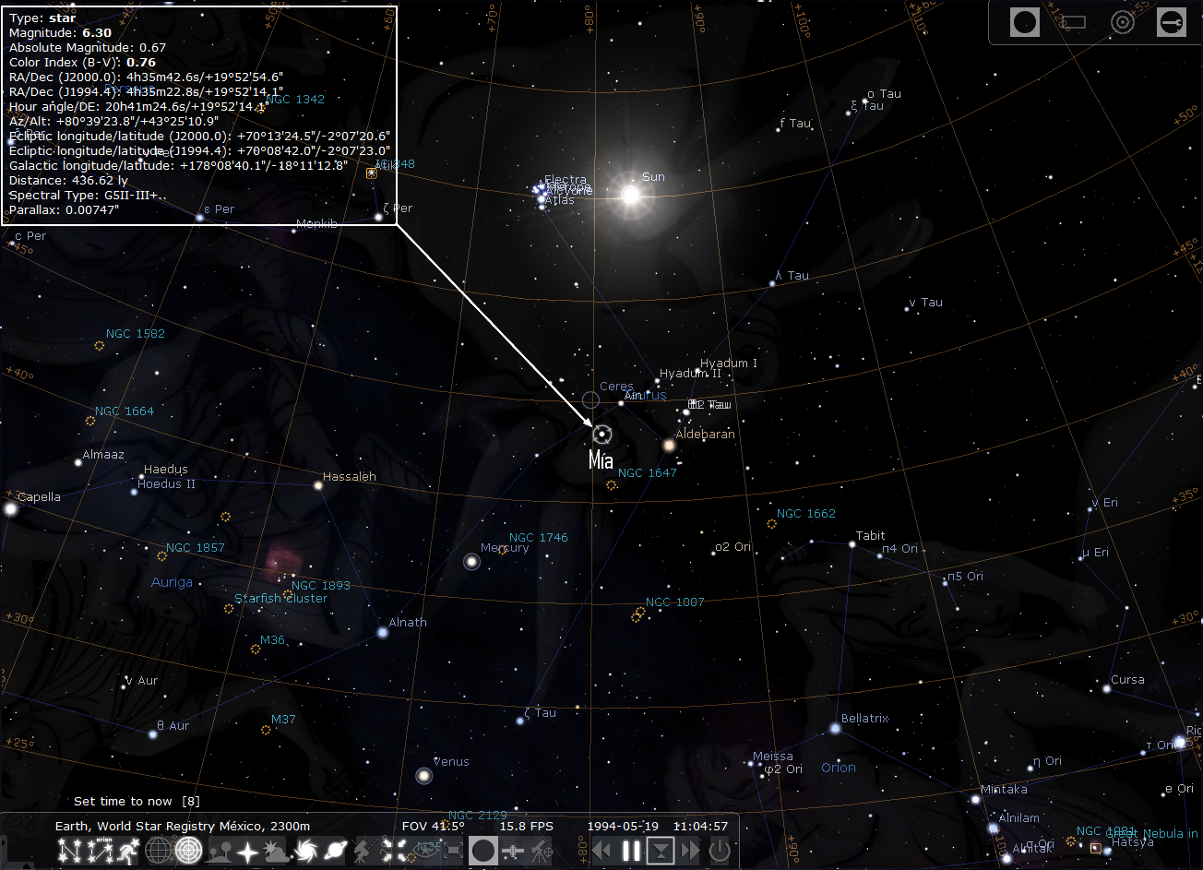Toggle constellation labels display
The height and width of the screenshot is (870, 1203).
pos(100,851)
